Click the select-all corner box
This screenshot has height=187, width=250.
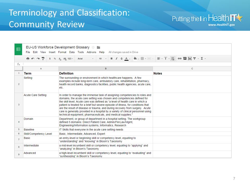point(19,69)
